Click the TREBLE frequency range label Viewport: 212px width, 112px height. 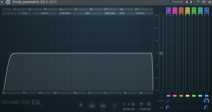click(140, 13)
